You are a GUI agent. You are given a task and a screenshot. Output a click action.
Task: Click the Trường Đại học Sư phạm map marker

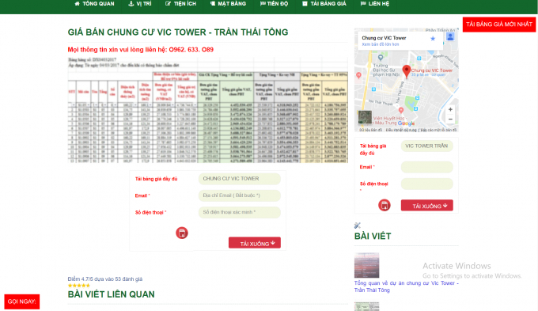coord(381,57)
